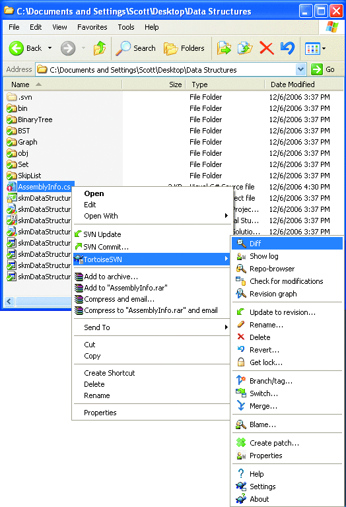Click the Merge icon
Viewport: 346px width, 507px height.
[x=241, y=405]
